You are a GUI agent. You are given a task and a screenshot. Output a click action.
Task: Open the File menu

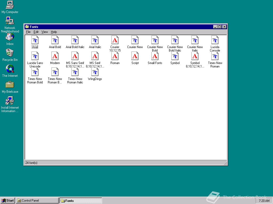pos(28,32)
